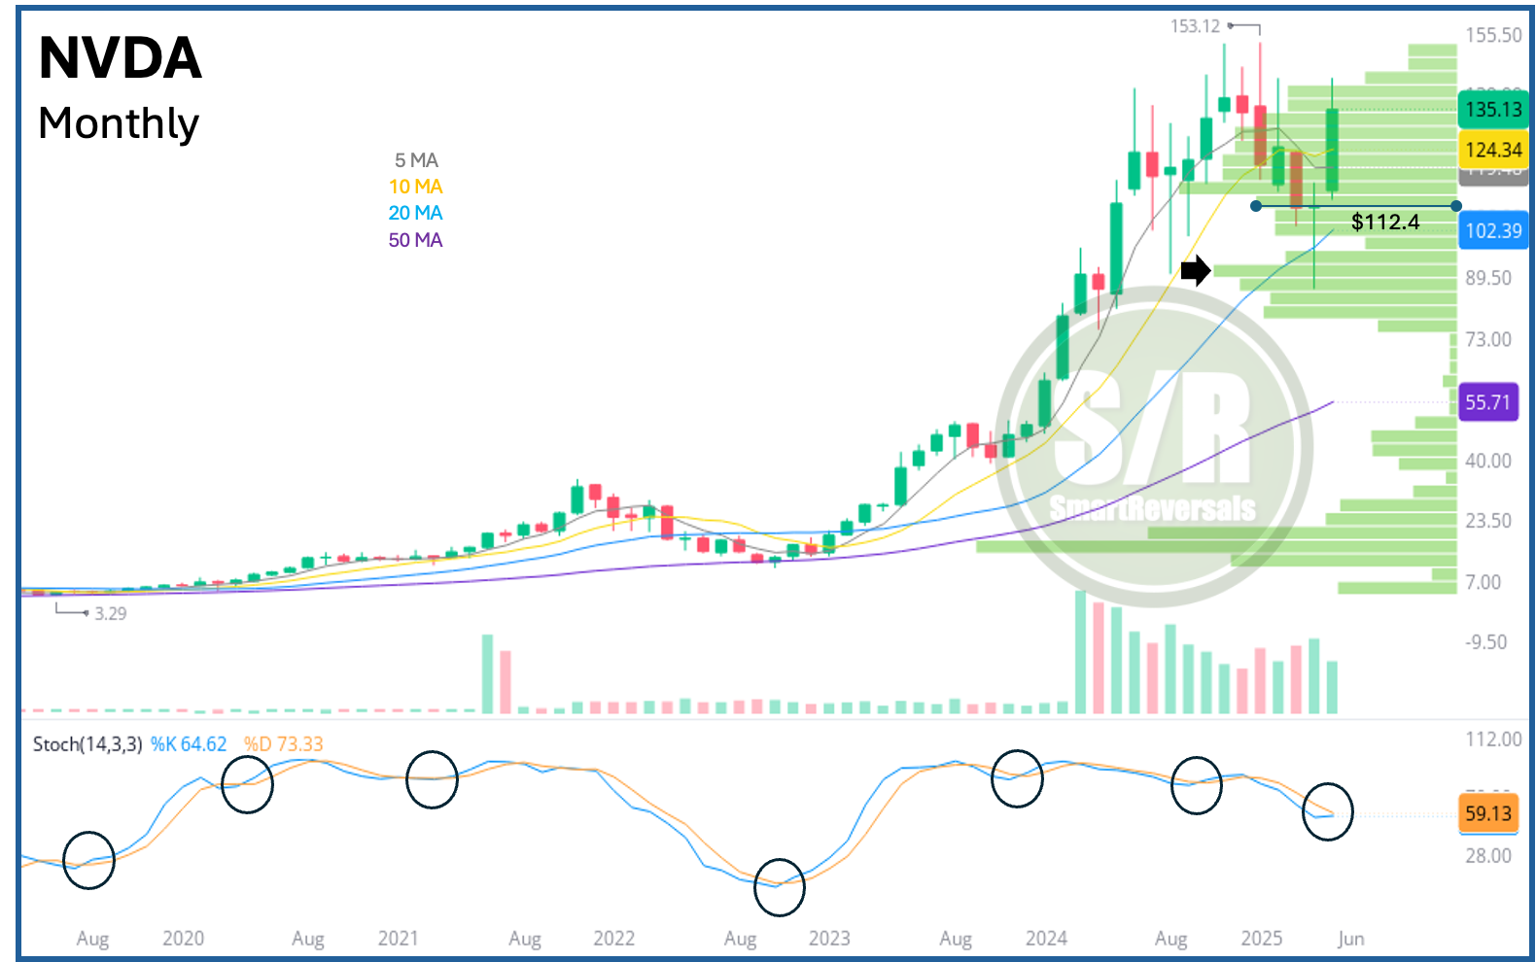
Task: Click the 7.00 price axis label
Action: (x=1484, y=582)
